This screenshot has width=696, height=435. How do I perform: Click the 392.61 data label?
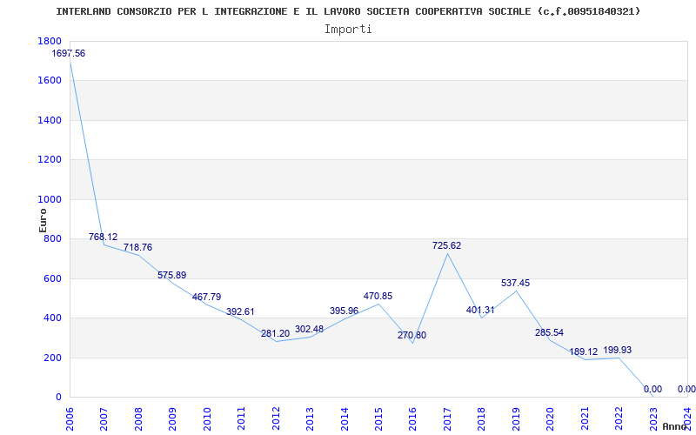click(241, 311)
